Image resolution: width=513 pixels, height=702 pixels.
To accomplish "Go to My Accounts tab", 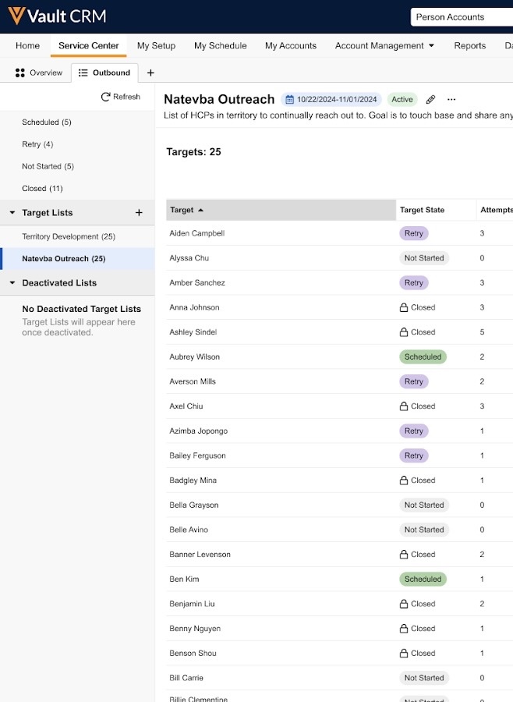I will (x=290, y=46).
